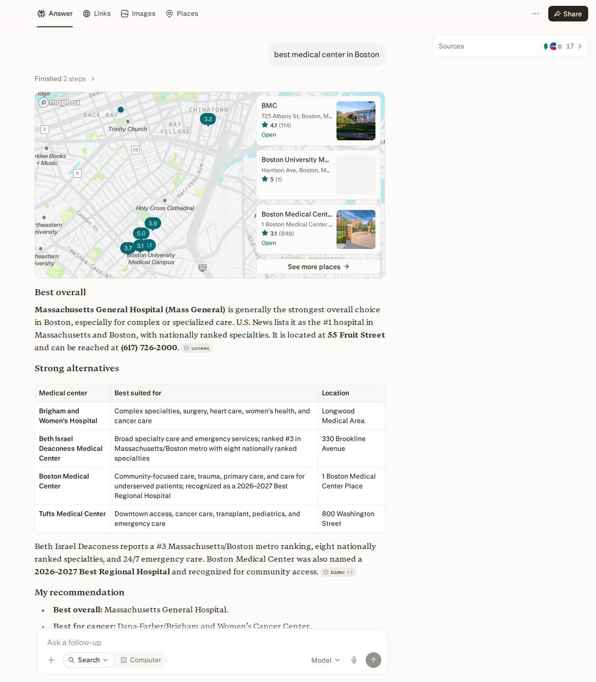This screenshot has width=596, height=682.
Task: Click the 3.9 rating map pin
Action: 153,223
